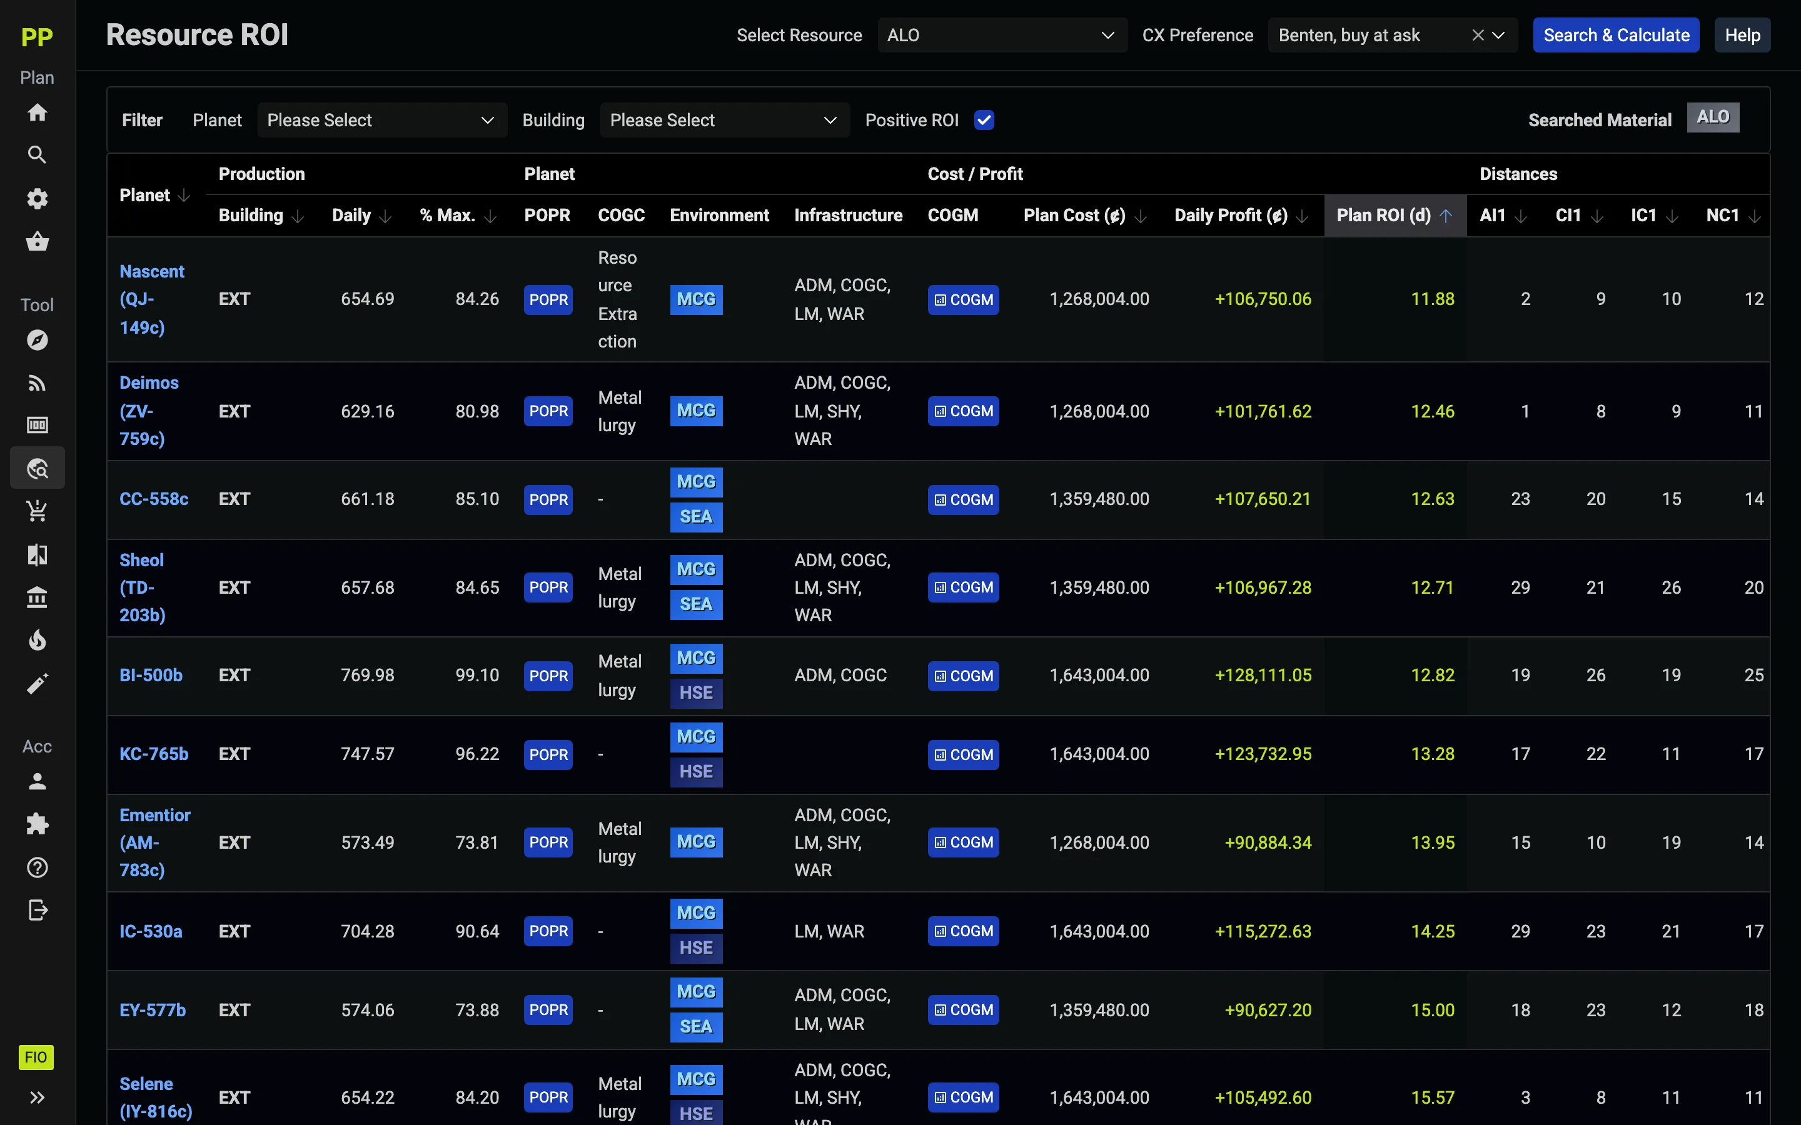The height and width of the screenshot is (1125, 1801).
Task: Click the Help button
Action: click(x=1742, y=35)
